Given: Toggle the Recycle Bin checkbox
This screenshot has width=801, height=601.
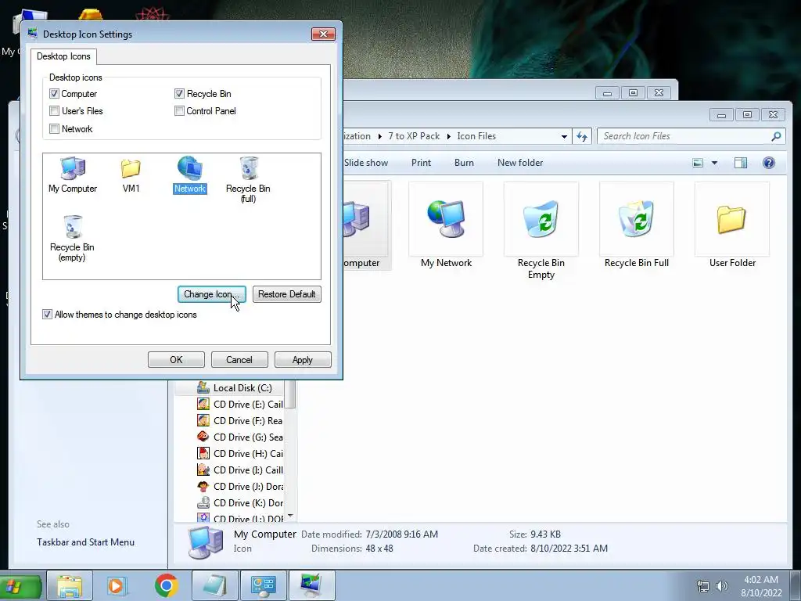Looking at the screenshot, I should (179, 94).
